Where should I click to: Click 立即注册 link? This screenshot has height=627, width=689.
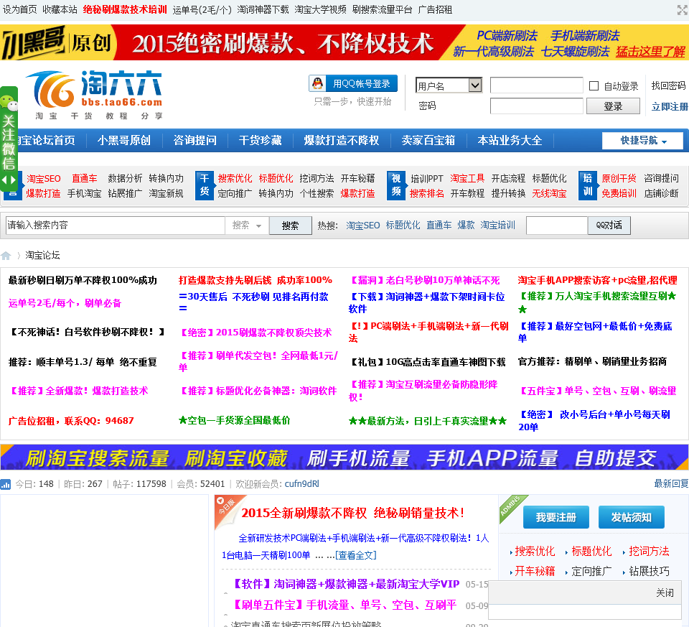tap(670, 106)
